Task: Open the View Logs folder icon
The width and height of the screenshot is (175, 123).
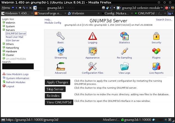Action: 124,66
